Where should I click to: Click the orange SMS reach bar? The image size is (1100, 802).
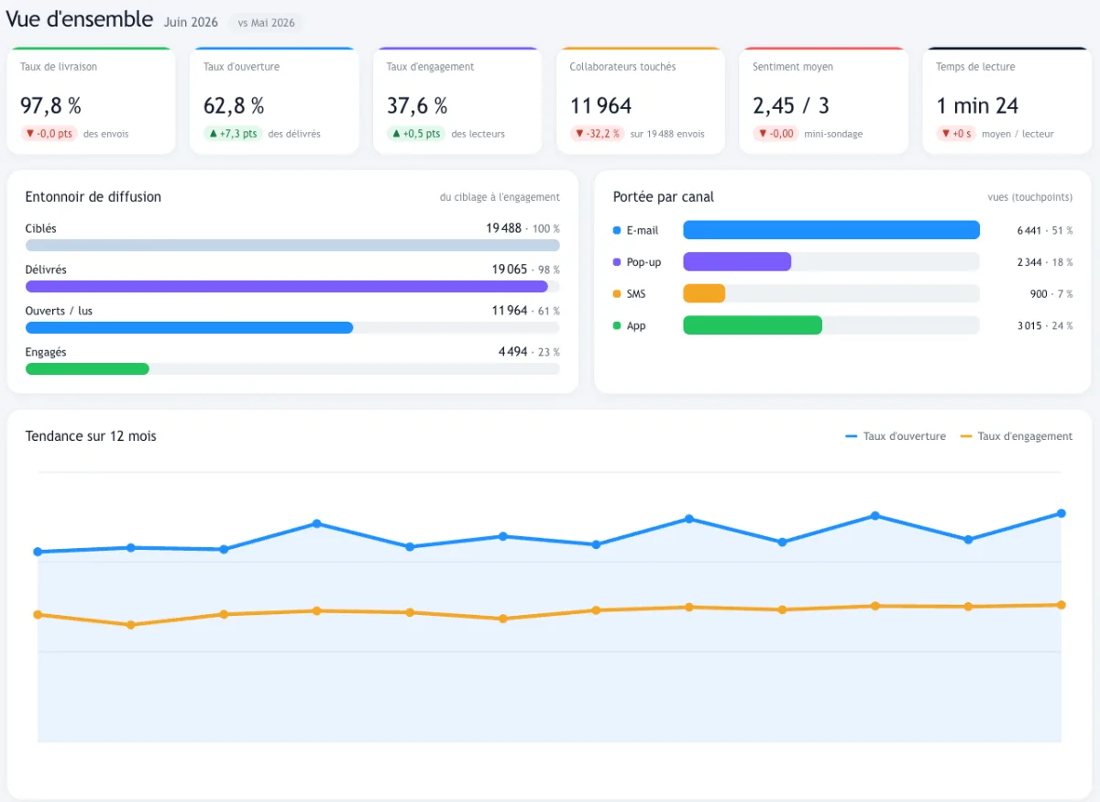click(x=704, y=293)
